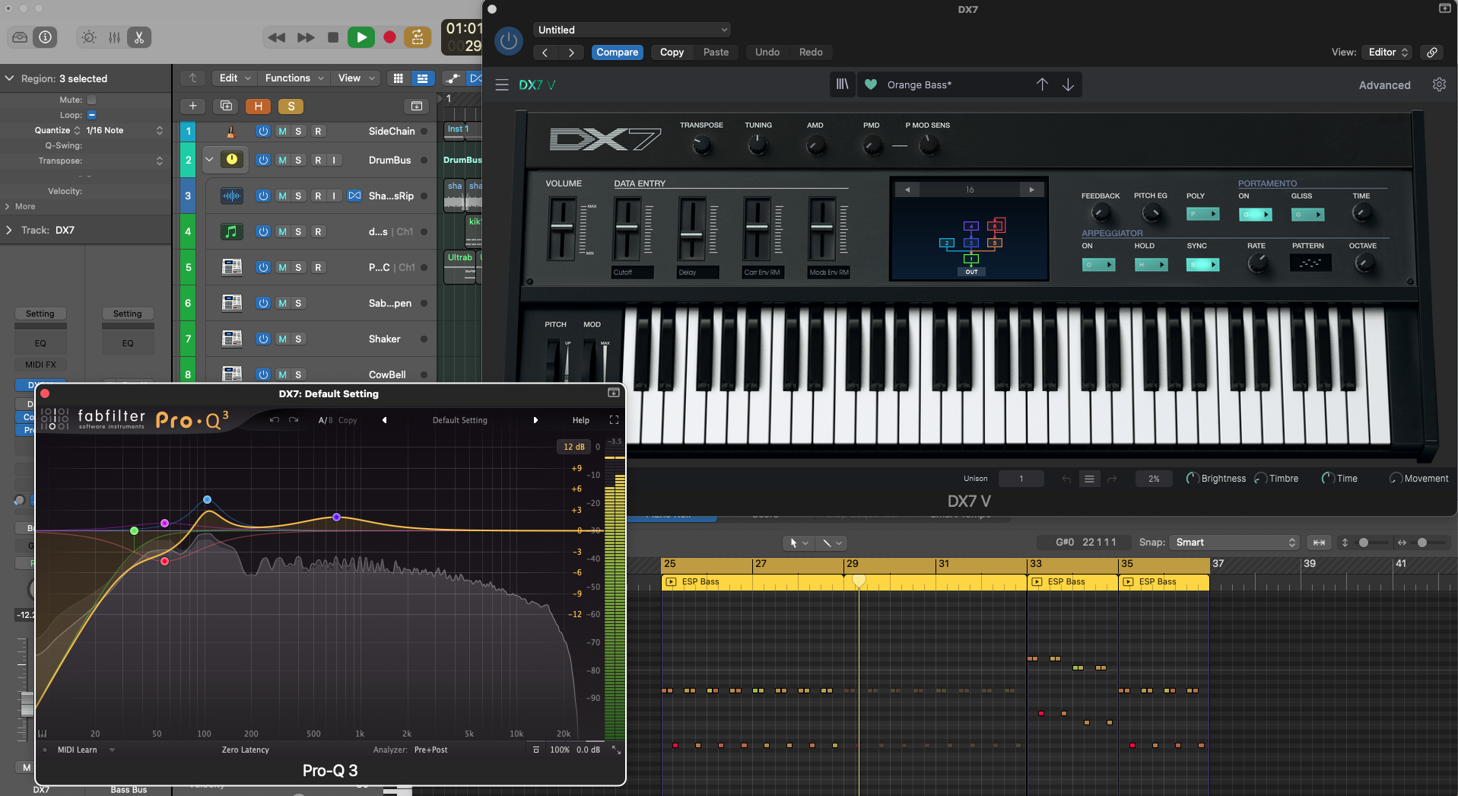The width and height of the screenshot is (1458, 796).
Task: Click the red record button
Action: tap(389, 37)
